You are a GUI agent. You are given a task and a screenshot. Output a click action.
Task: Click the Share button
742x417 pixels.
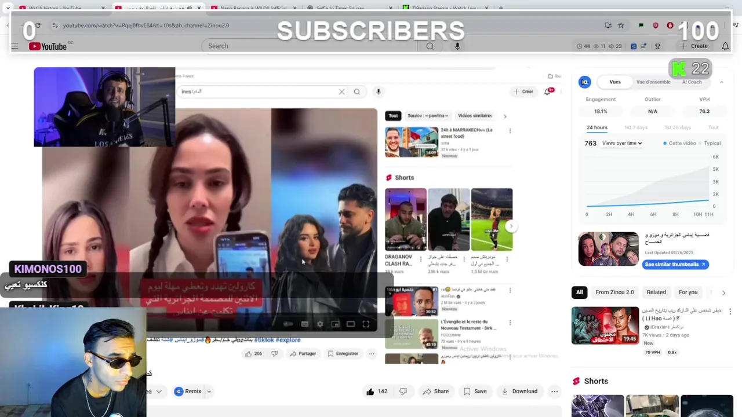point(435,392)
